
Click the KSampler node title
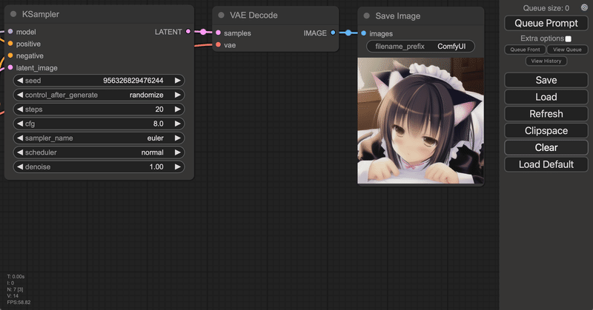click(x=41, y=14)
